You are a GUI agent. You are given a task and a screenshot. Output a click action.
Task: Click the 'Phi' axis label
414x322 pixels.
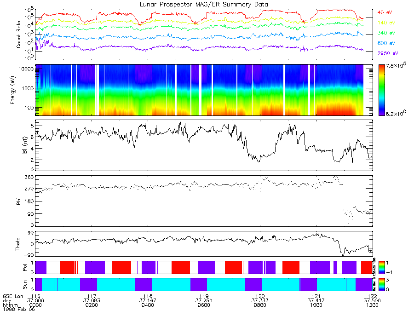click(x=18, y=201)
